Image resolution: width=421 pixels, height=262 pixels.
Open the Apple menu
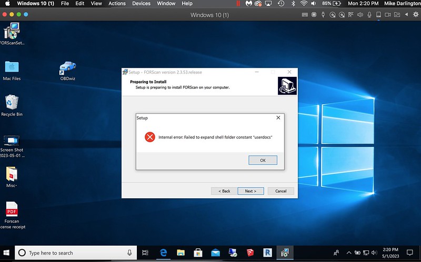(x=7, y=4)
